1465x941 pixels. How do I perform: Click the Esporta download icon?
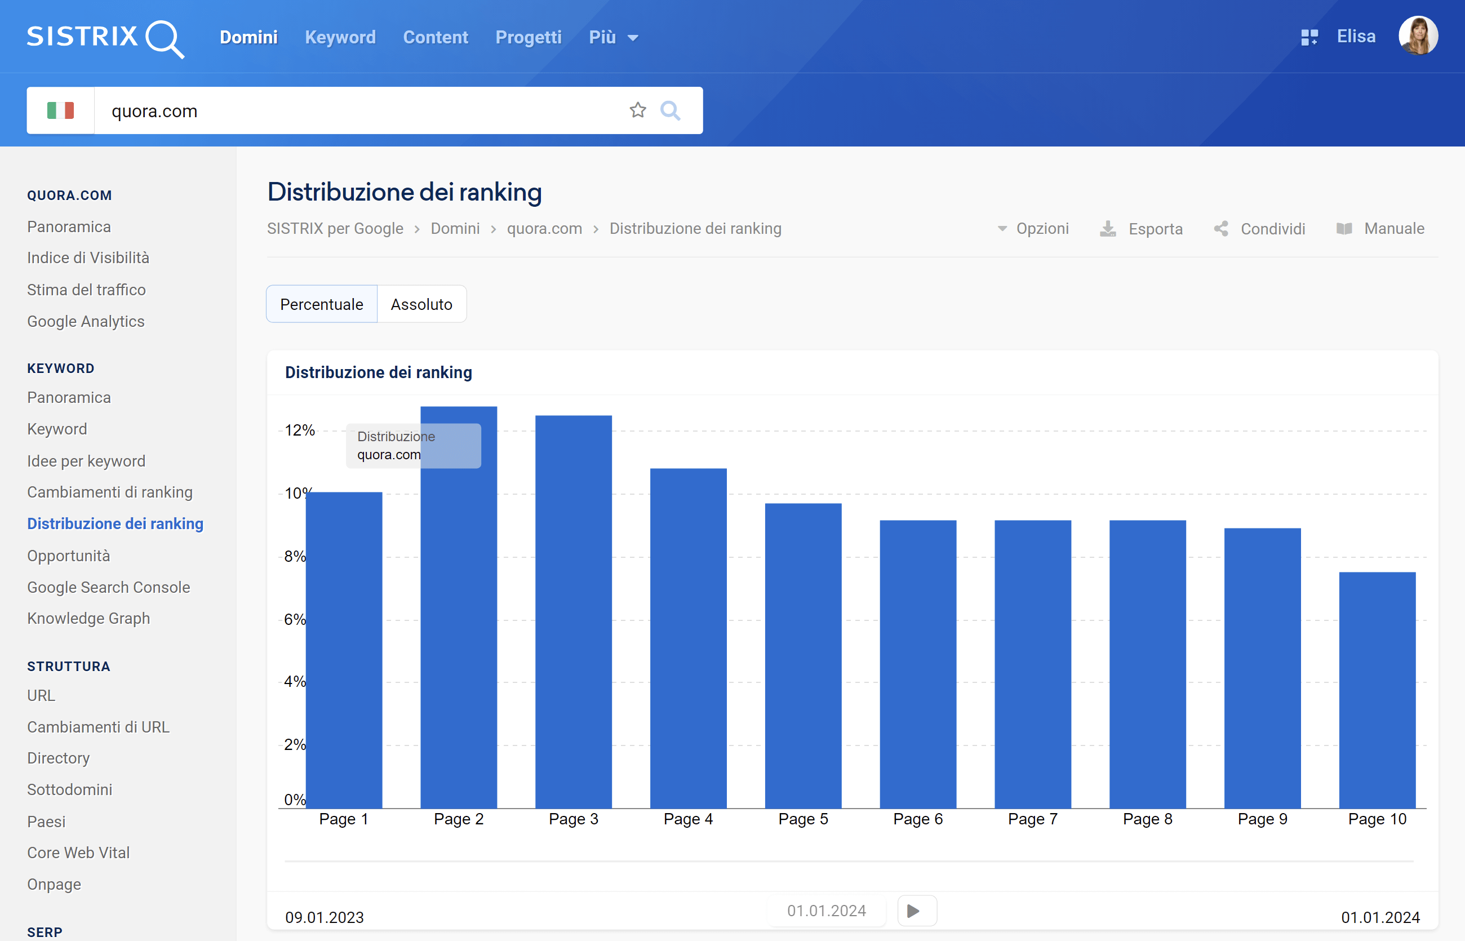pyautogui.click(x=1108, y=229)
